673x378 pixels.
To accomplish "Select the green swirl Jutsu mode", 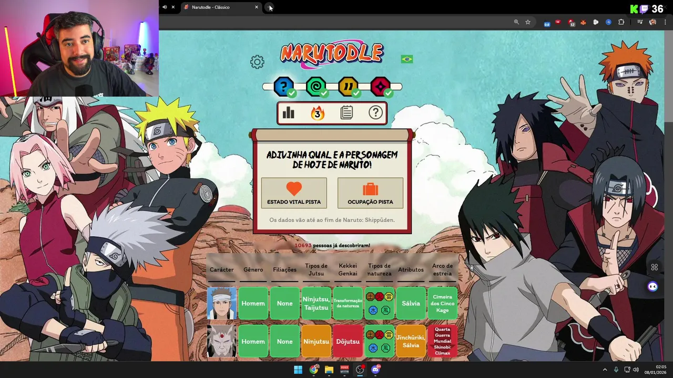I will (316, 87).
